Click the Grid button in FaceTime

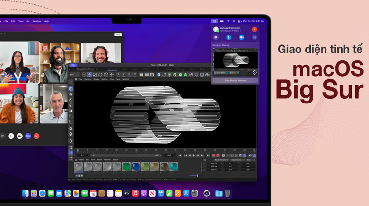click(x=118, y=34)
